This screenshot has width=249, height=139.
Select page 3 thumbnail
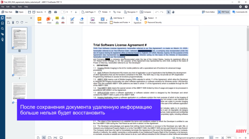(19, 93)
